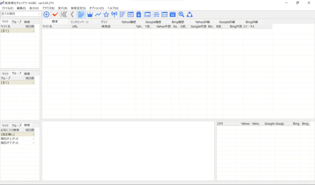This screenshot has height=185, width=315.
Task: Open the ファイル(F) menu
Action: click(7, 8)
